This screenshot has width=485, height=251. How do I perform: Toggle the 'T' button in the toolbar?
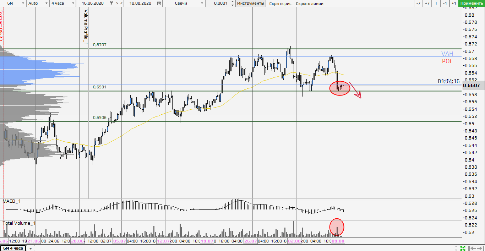point(436,3)
